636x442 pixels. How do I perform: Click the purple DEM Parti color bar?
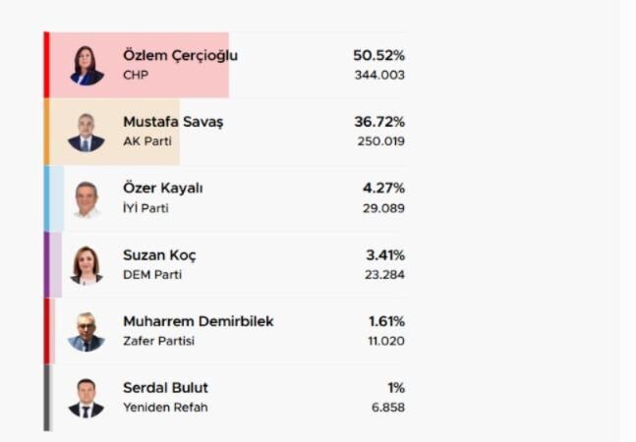pos(46,265)
